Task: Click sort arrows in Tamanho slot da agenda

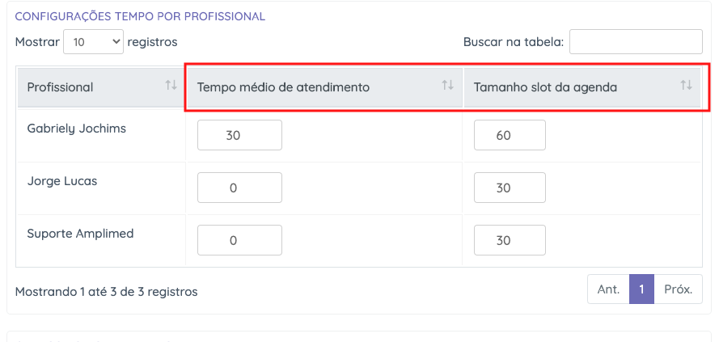Action: (x=686, y=85)
